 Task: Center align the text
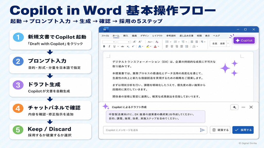click(172, 46)
